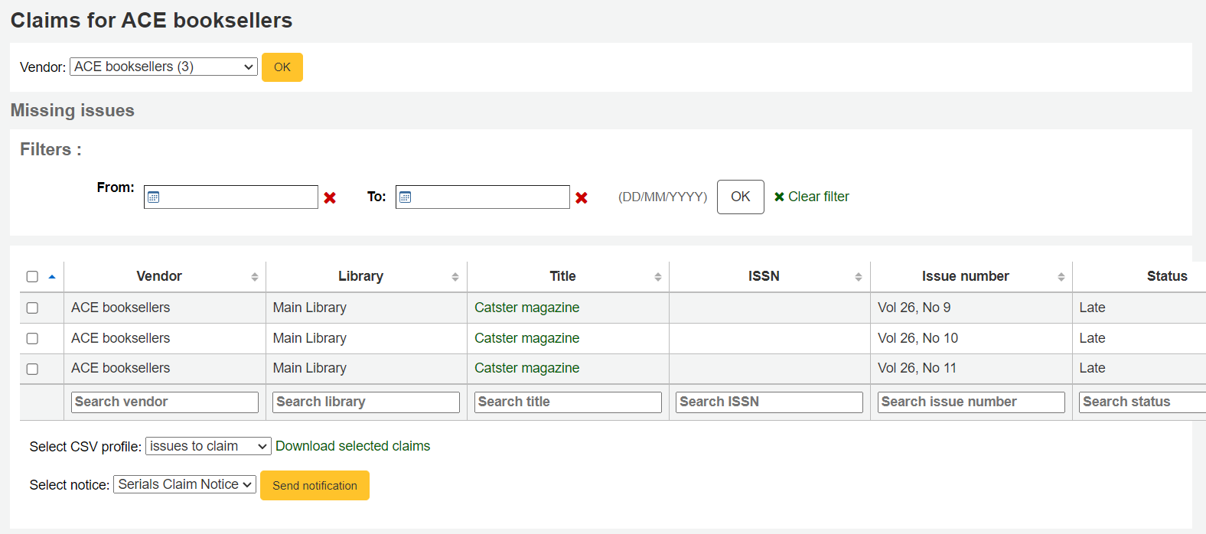Clear the From date with red X
The image size is (1206, 534).
coord(330,198)
